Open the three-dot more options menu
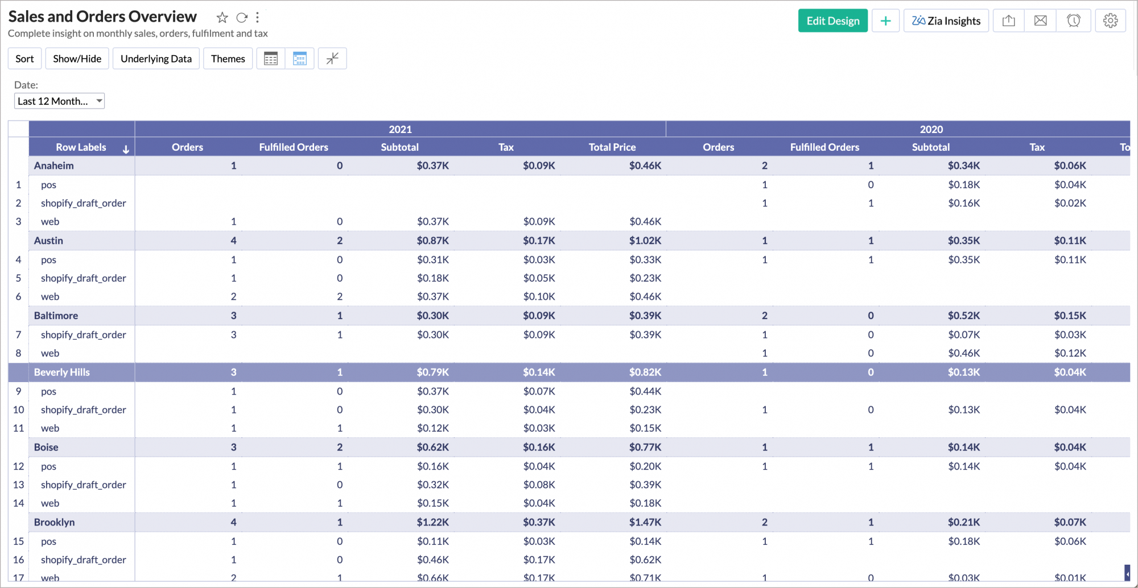Image resolution: width=1138 pixels, height=588 pixels. click(x=258, y=18)
